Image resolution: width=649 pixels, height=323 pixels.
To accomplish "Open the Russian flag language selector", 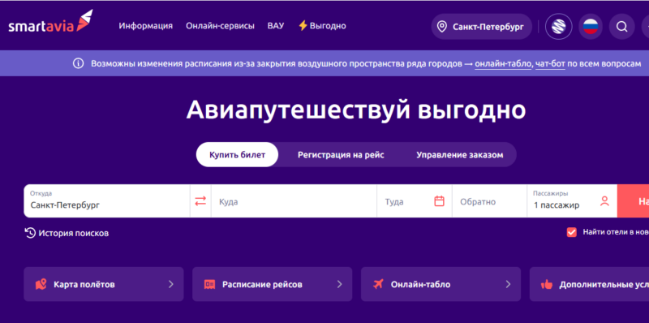I will tap(591, 27).
